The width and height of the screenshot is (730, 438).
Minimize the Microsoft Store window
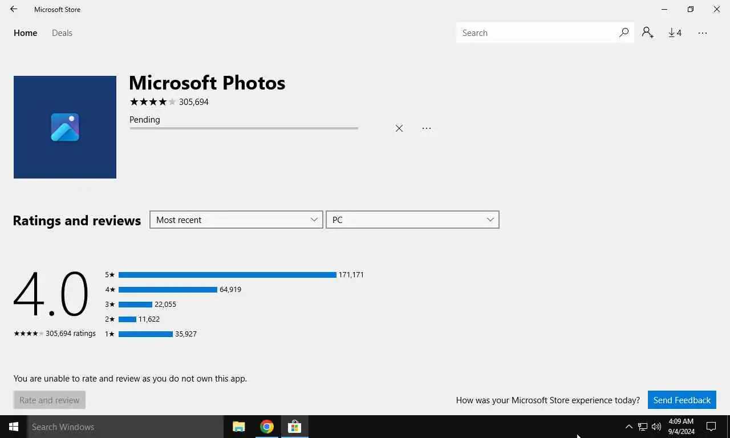tap(664, 9)
